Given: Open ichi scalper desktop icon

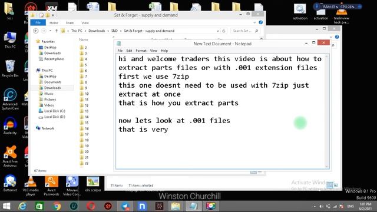Looking at the screenshot, I should [x=92, y=184].
